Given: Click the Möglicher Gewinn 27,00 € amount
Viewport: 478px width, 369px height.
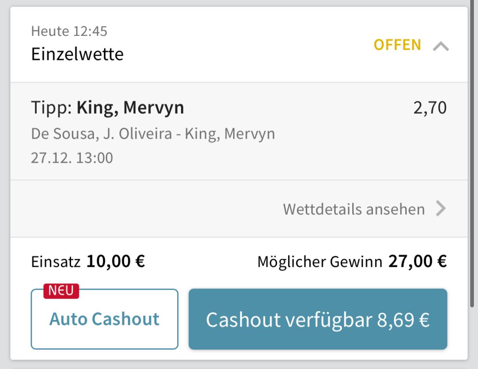Looking at the screenshot, I should [418, 261].
